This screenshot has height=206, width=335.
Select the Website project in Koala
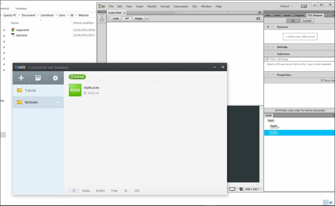(38, 102)
